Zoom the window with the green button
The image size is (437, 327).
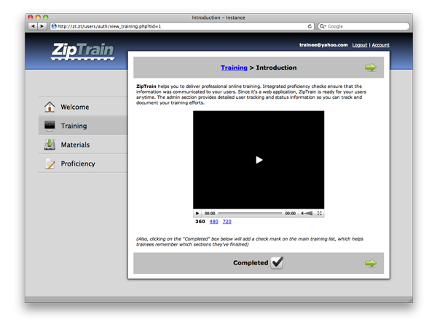[46, 17]
